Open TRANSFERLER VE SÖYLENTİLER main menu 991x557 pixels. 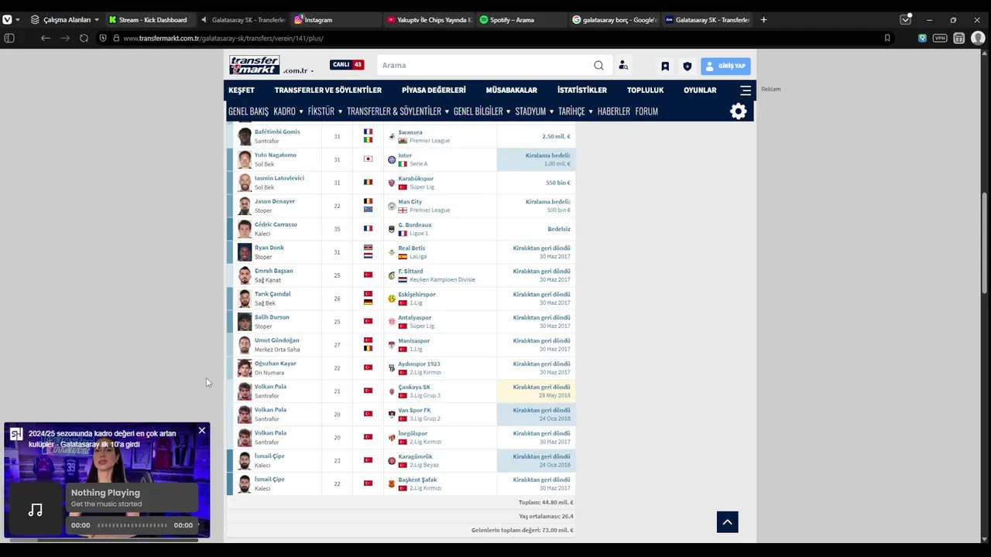pyautogui.click(x=327, y=91)
